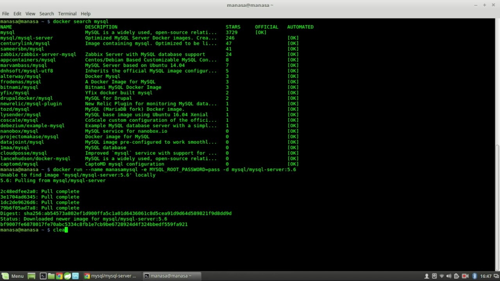
Task: Click the 'bitnami/mysql' row name
Action: tap(19, 87)
